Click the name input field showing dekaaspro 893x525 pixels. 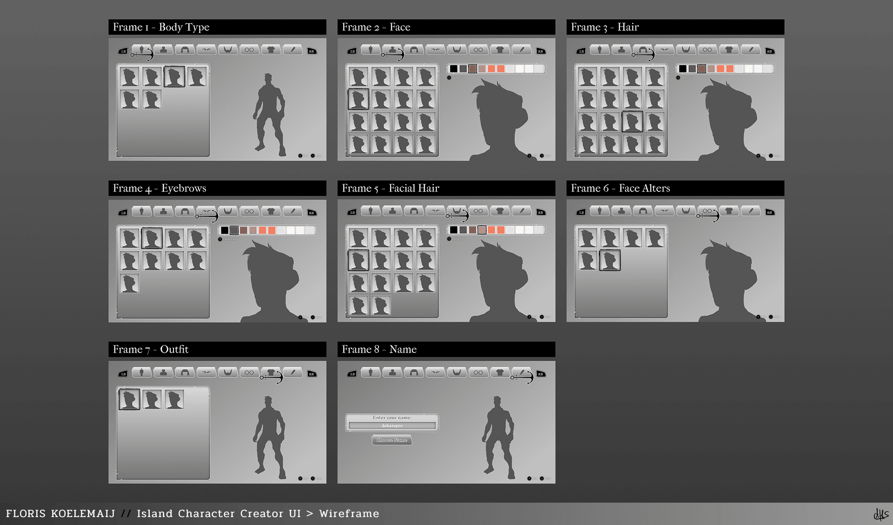[392, 425]
